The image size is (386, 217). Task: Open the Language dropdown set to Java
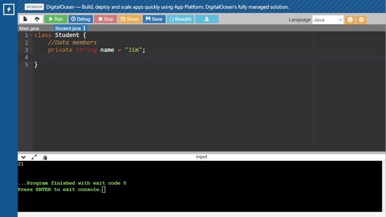click(327, 20)
